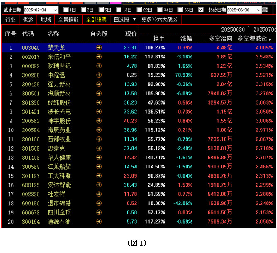Enable the 3日 period checkbox

83,10
